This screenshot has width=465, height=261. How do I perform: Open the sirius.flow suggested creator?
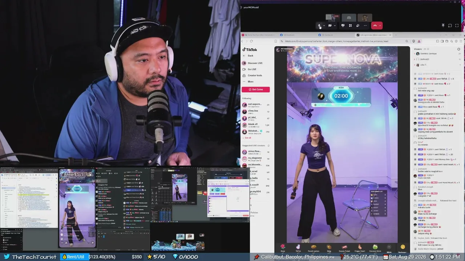click(256, 152)
